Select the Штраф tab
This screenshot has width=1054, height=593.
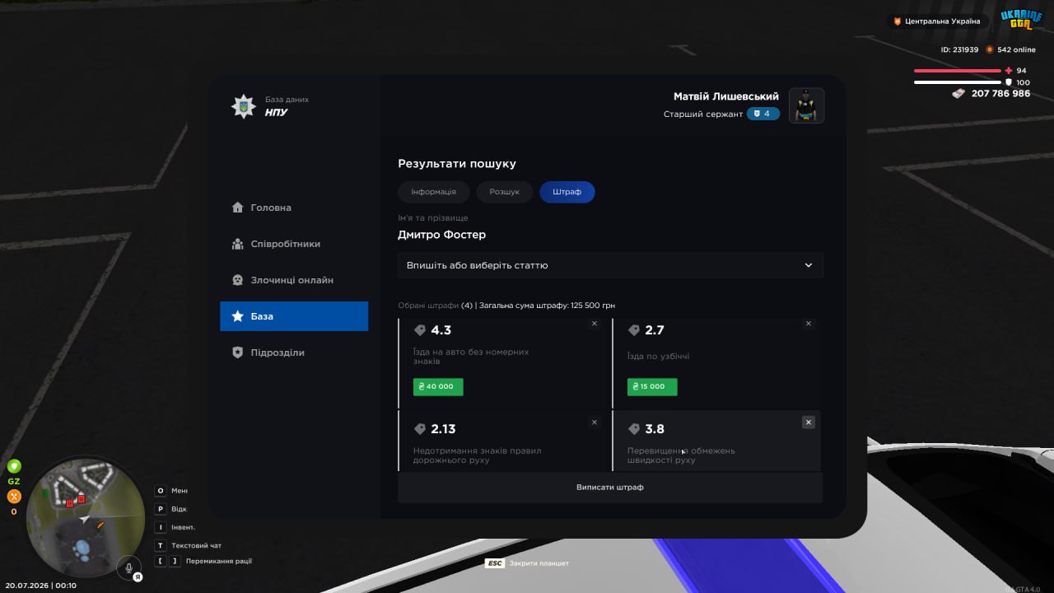point(567,192)
